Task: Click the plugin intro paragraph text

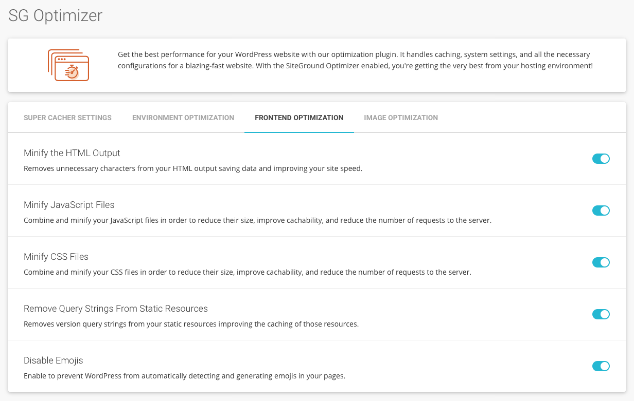Action: (x=355, y=60)
